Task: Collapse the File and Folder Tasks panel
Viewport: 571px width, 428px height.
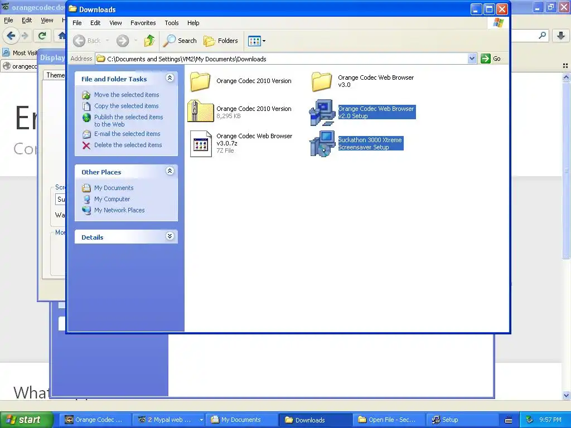Action: pyautogui.click(x=170, y=77)
